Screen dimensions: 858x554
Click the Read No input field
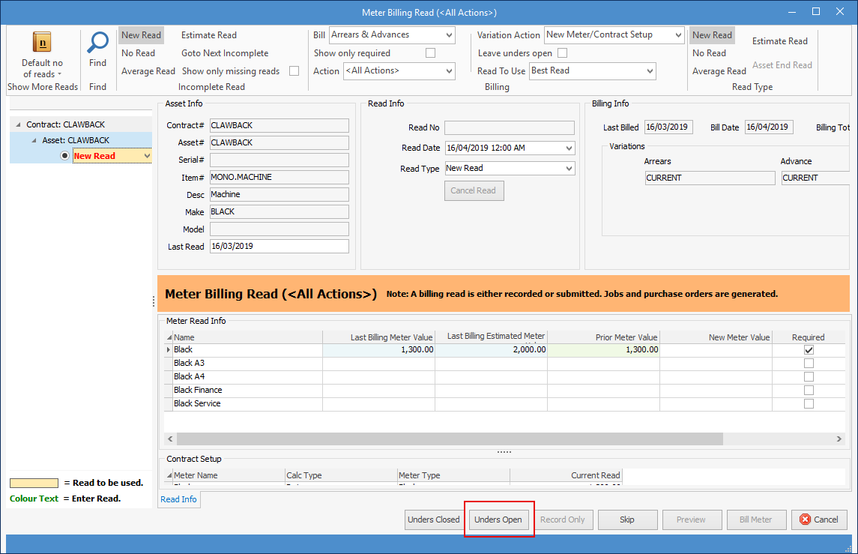click(510, 128)
